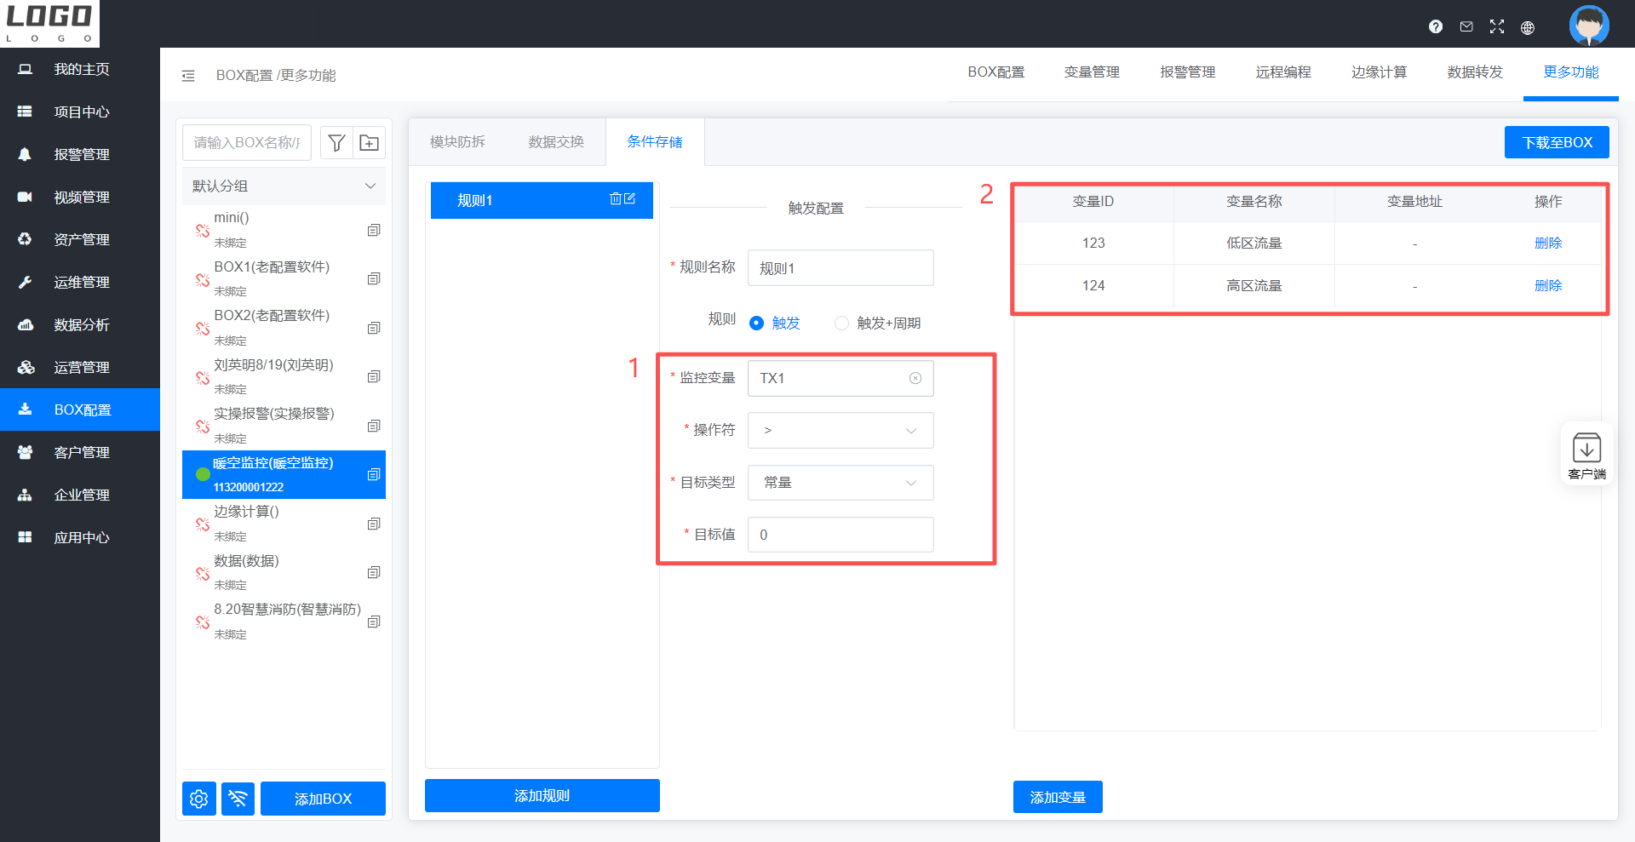The height and width of the screenshot is (842, 1635).
Task: Click the filter funnel icon
Action: (336, 143)
